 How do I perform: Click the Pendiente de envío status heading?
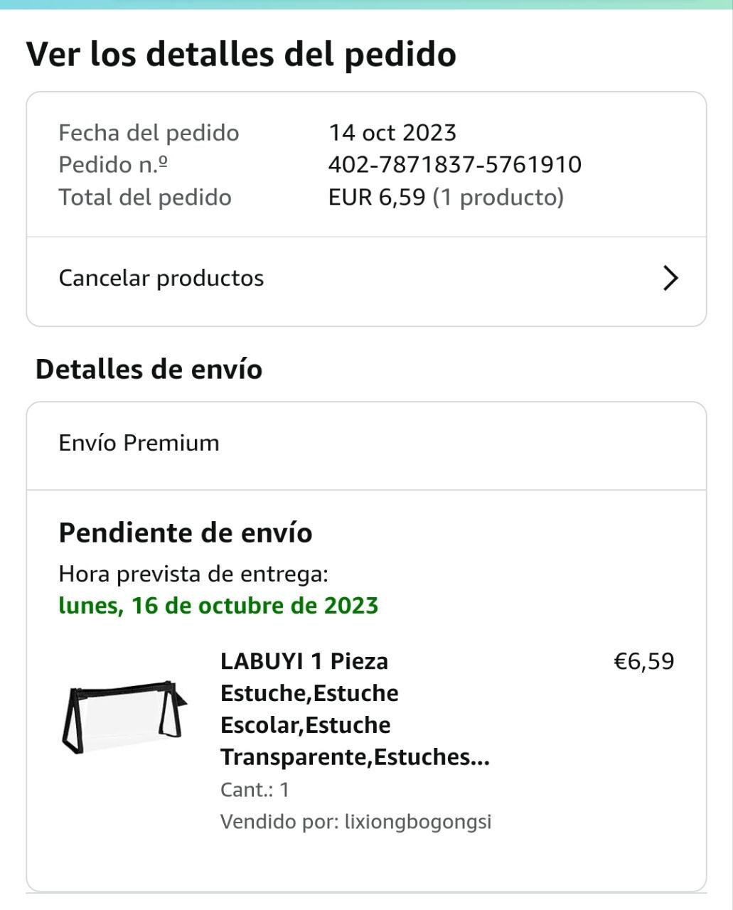click(x=186, y=532)
